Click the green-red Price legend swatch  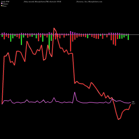[x=2, y=6]
